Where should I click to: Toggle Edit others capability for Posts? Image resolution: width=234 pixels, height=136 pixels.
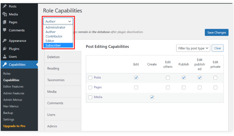[x=168, y=78]
